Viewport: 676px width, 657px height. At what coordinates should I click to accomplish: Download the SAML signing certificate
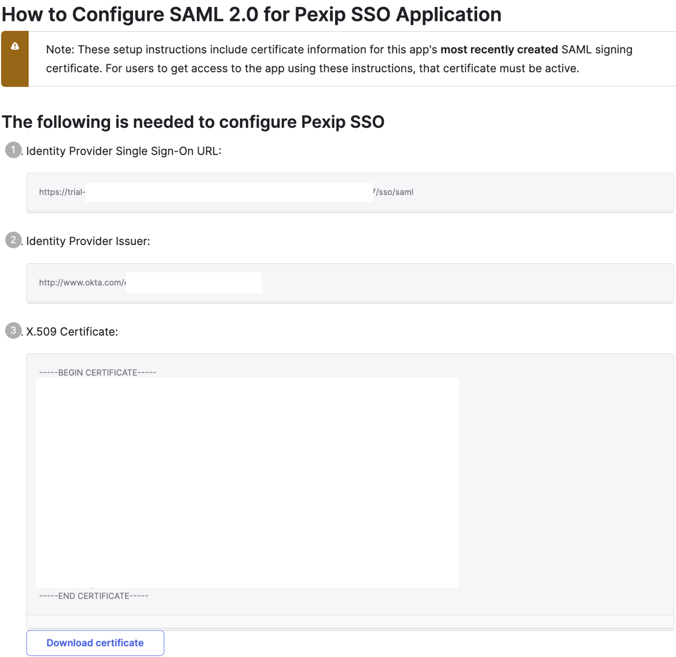tap(95, 643)
